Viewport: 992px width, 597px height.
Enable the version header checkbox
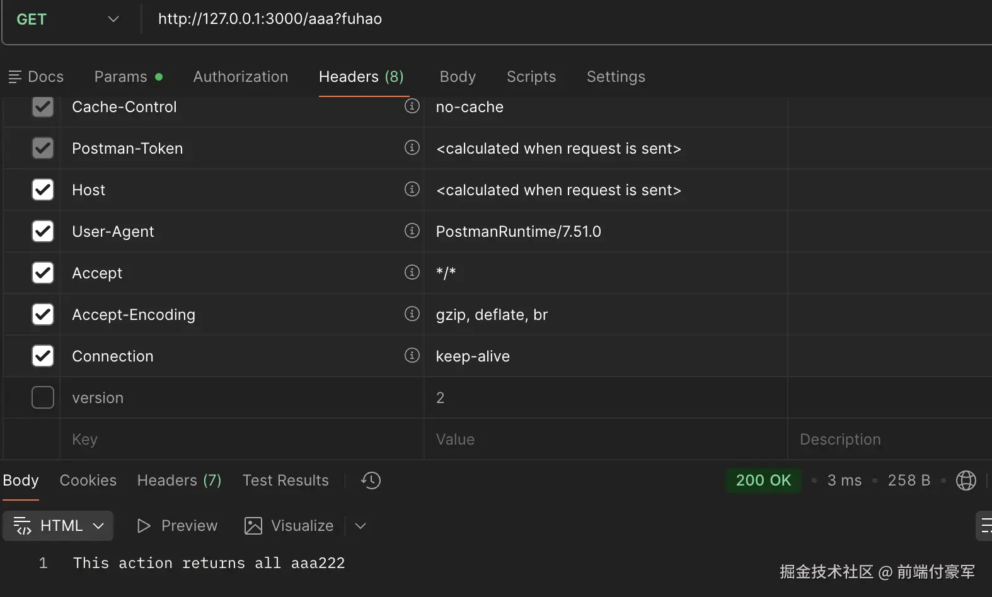[x=43, y=397]
